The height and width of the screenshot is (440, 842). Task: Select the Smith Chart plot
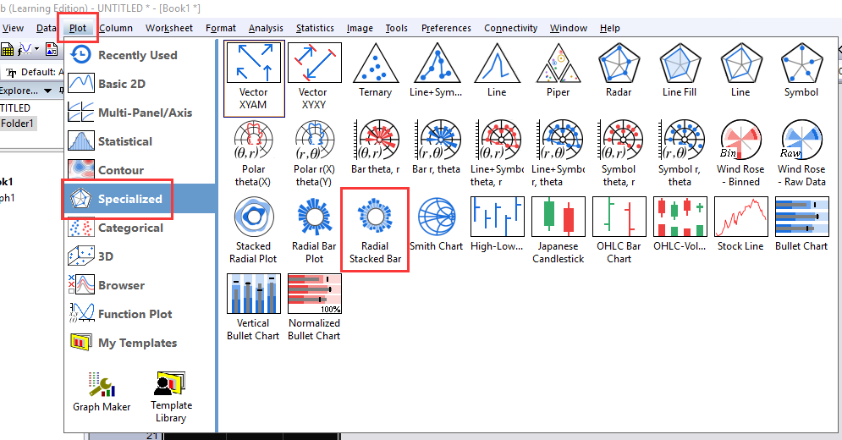436,225
